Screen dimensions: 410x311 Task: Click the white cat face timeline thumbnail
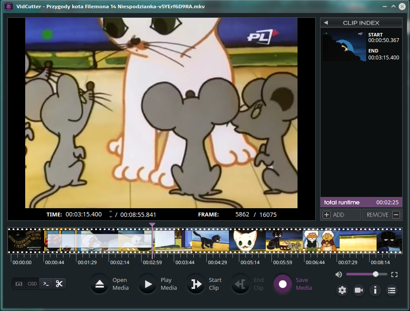[247, 241]
